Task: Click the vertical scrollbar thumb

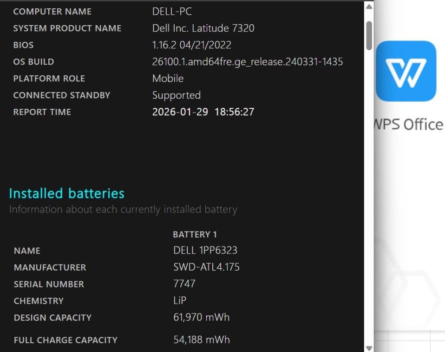Action: click(x=369, y=35)
